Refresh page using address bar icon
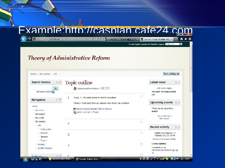The width and height of the screenshot is (225, 168). point(101,39)
